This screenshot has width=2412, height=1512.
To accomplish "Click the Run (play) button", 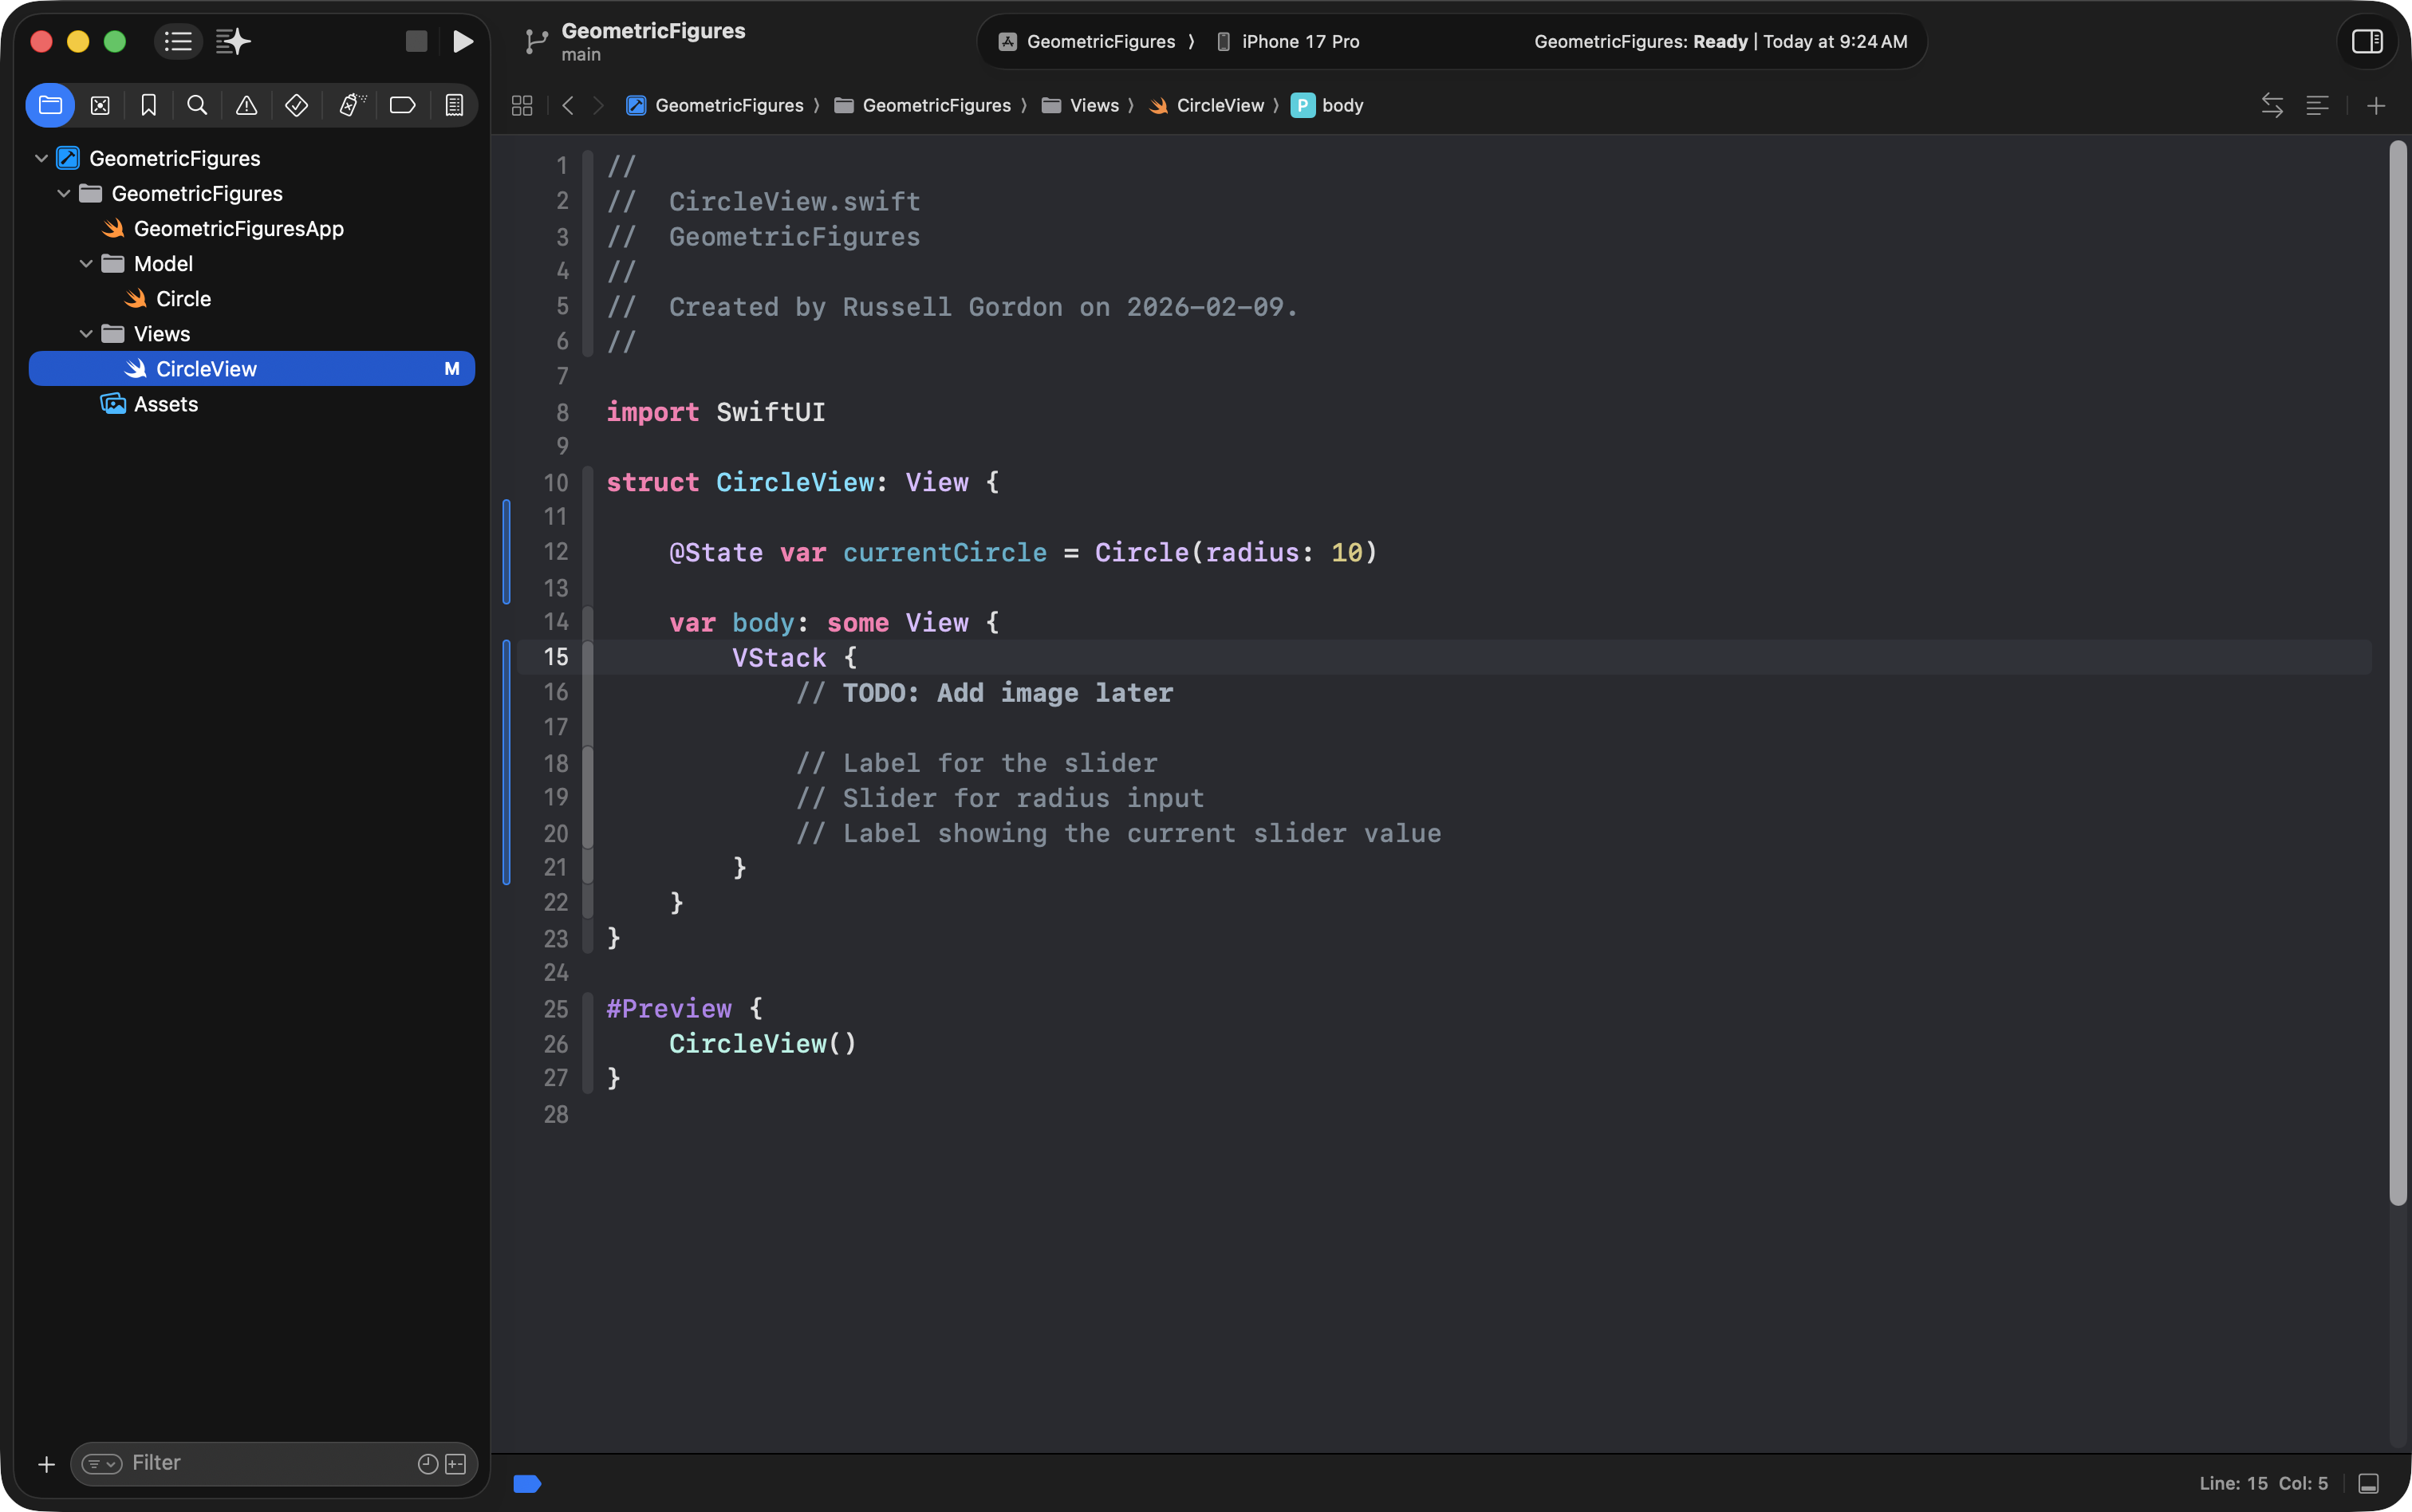I will click(462, 41).
